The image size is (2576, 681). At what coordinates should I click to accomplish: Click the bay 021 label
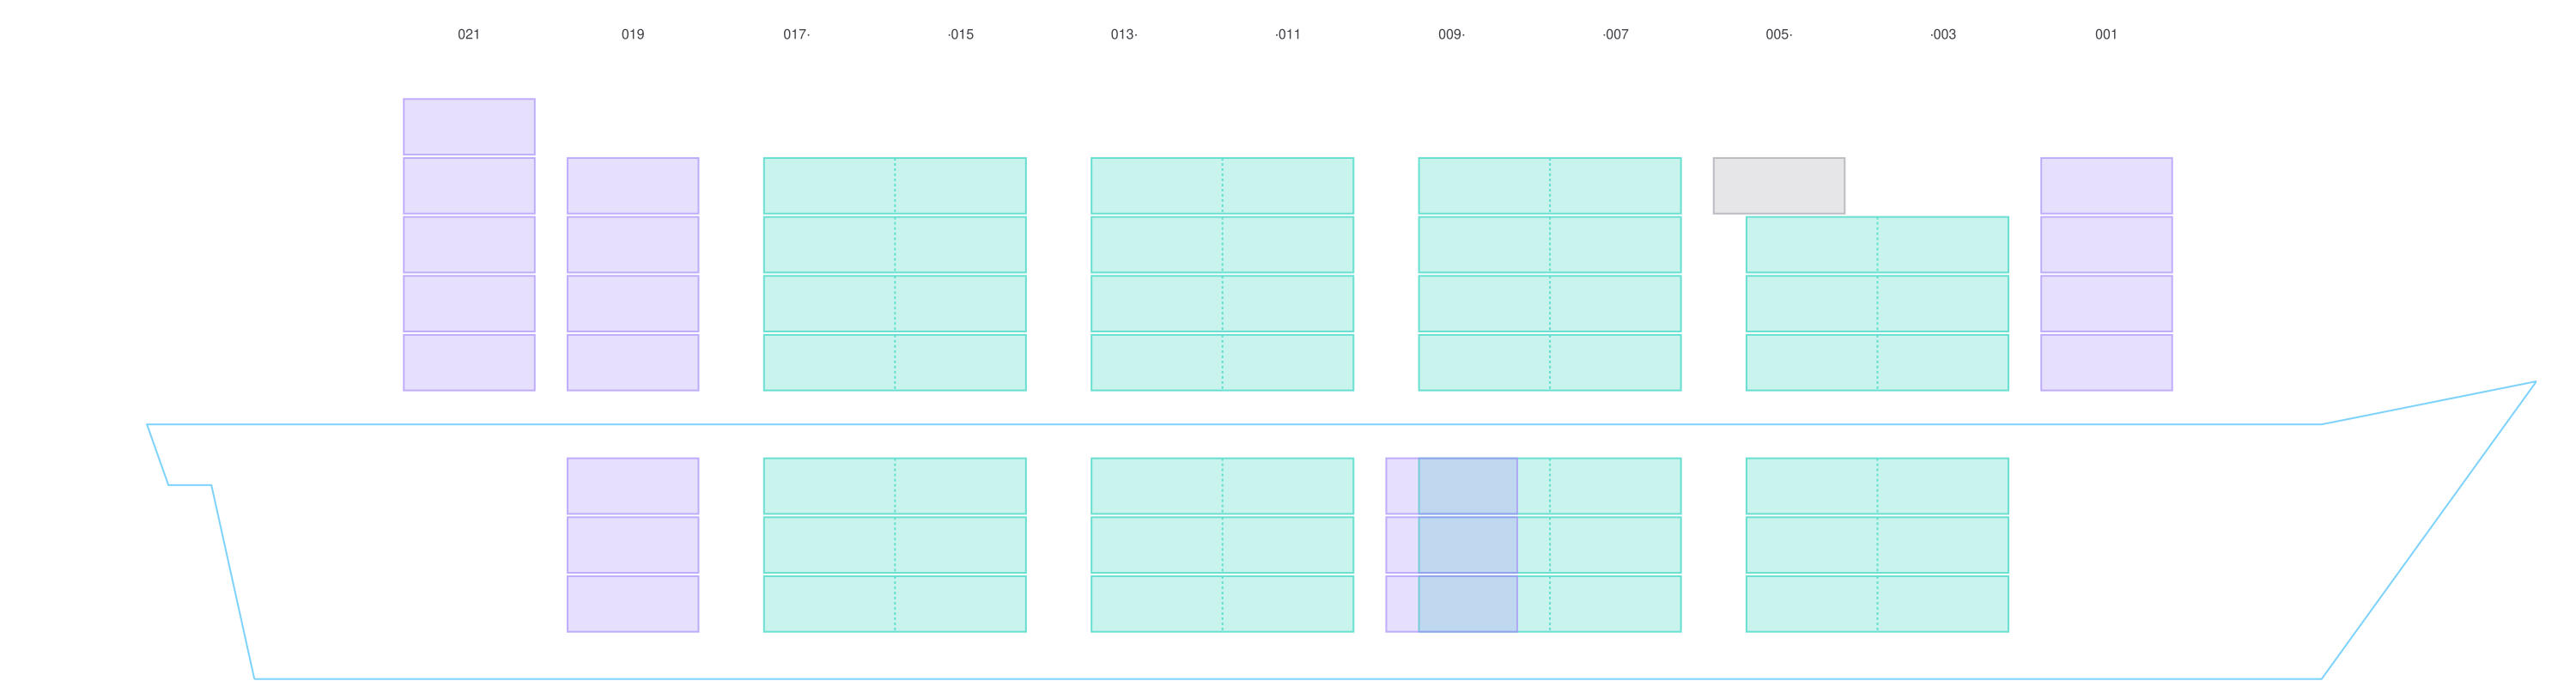468,35
